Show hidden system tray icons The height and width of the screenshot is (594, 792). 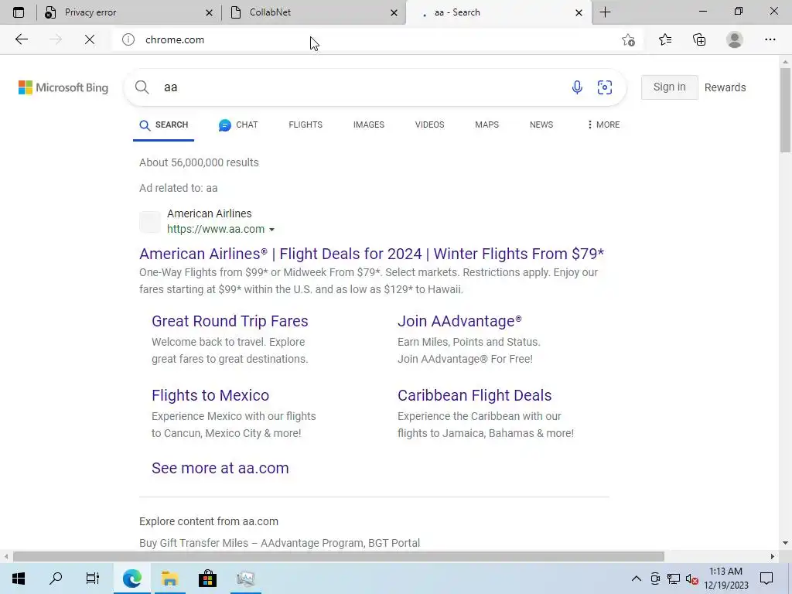tap(637, 579)
